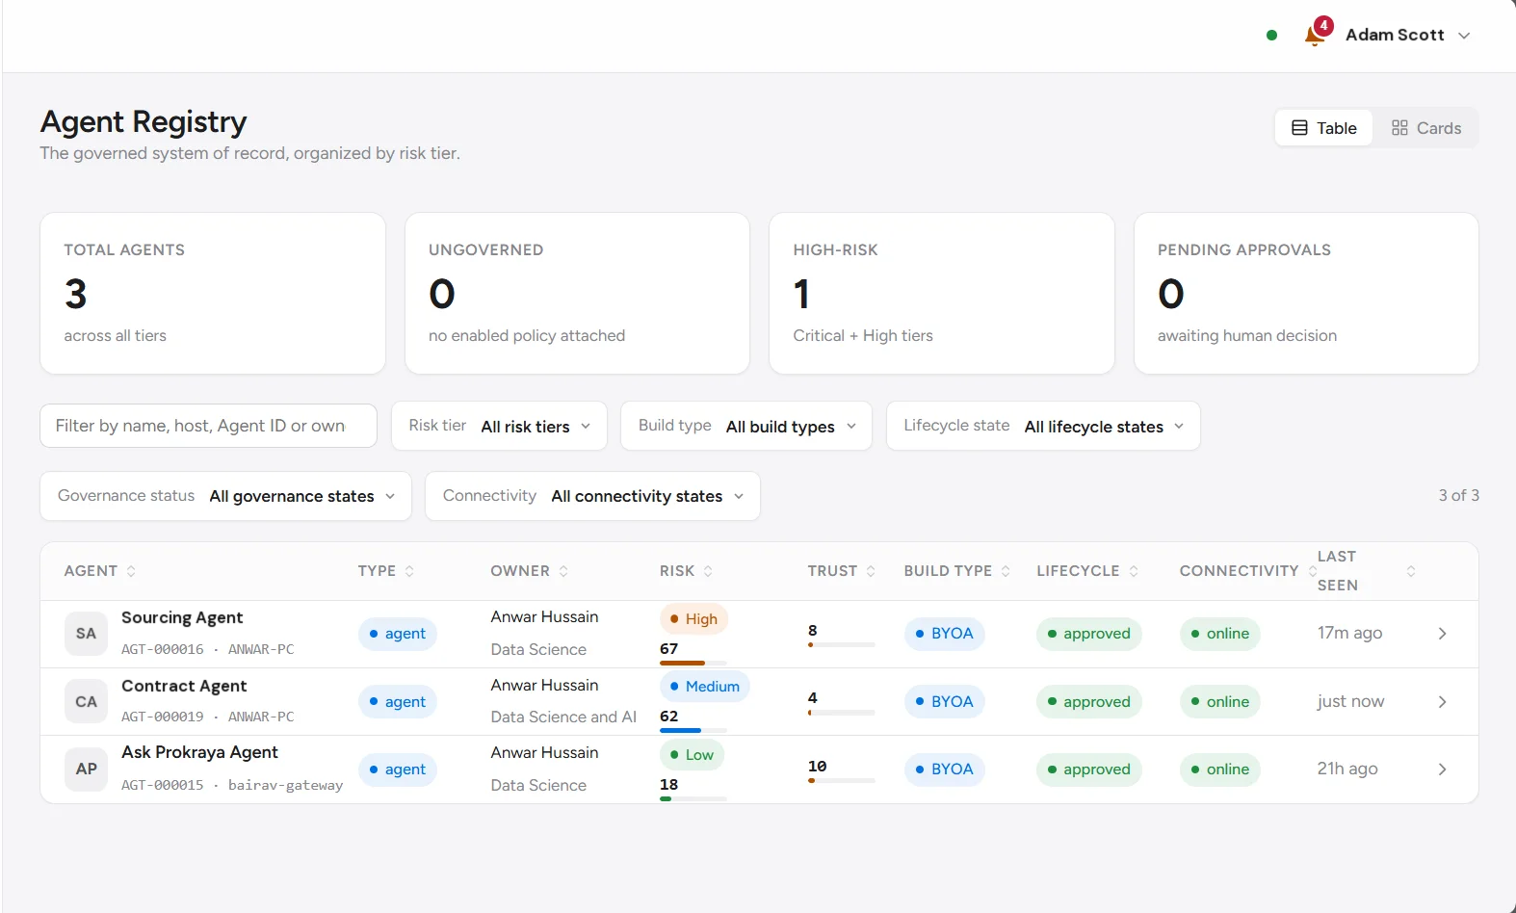Click 'AGT-000016' agent ID text
Image resolution: width=1516 pixels, height=913 pixels.
click(x=162, y=649)
